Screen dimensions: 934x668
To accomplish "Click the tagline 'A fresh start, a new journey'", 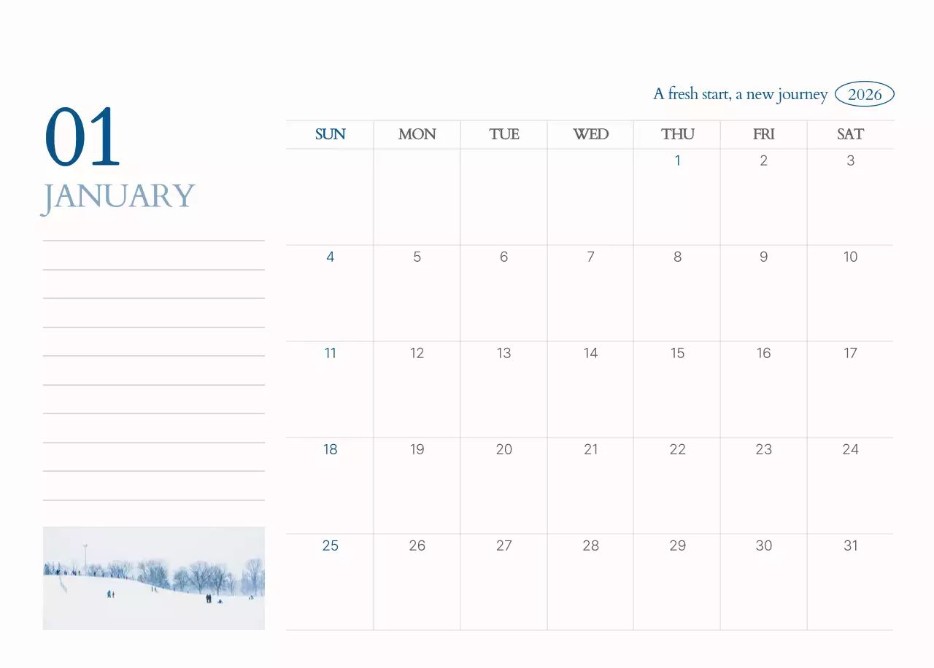I will pyautogui.click(x=740, y=94).
